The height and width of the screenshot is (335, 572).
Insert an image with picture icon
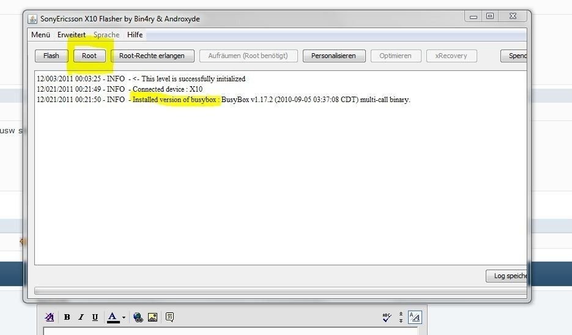point(152,317)
